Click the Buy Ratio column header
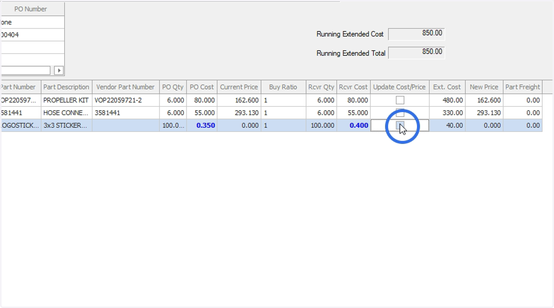The height and width of the screenshot is (308, 554). tap(283, 87)
